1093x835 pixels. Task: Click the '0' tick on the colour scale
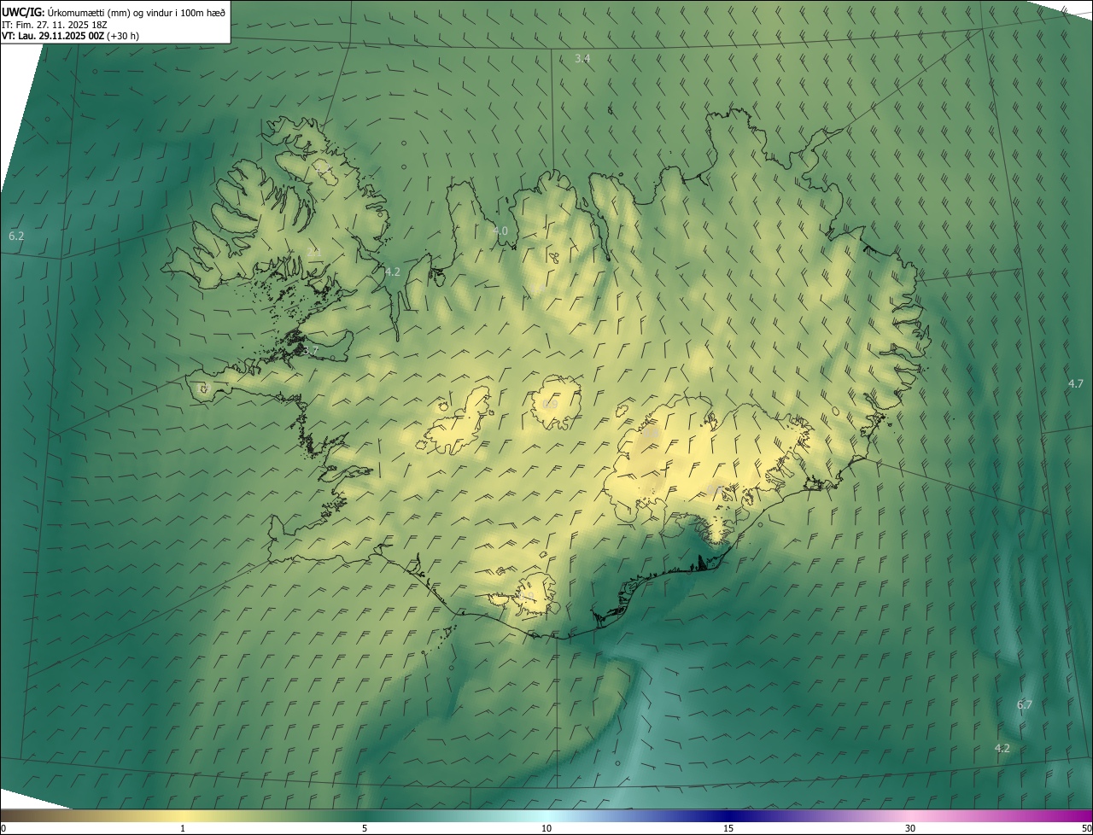[3, 828]
